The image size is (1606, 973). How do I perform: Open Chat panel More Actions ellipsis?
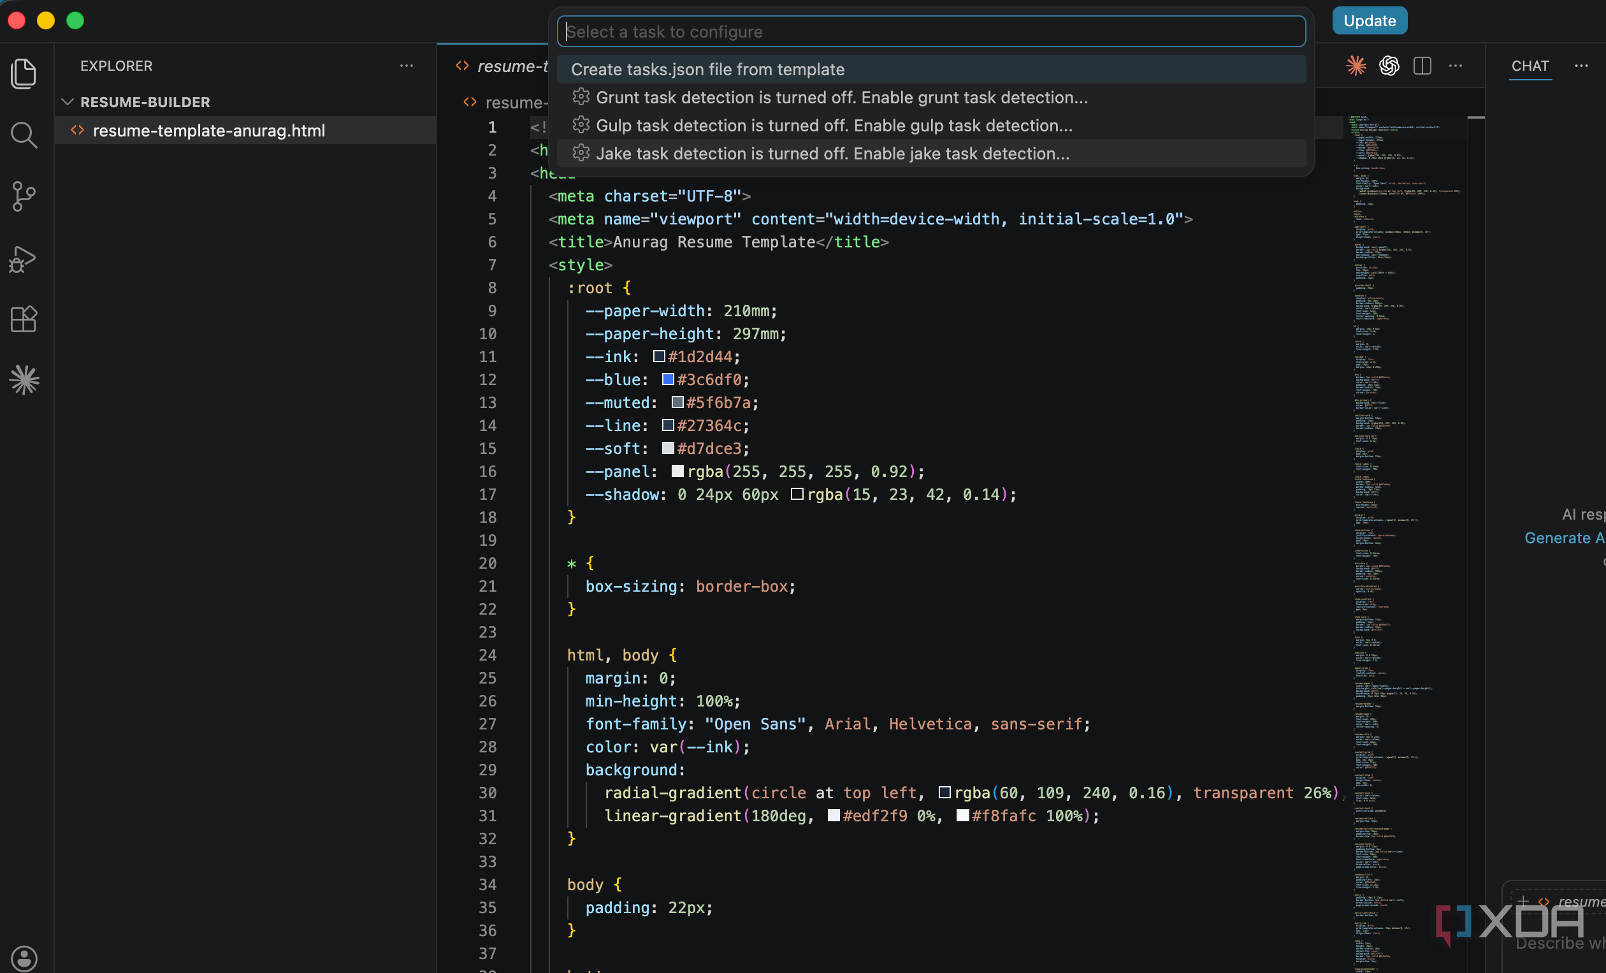click(1581, 65)
